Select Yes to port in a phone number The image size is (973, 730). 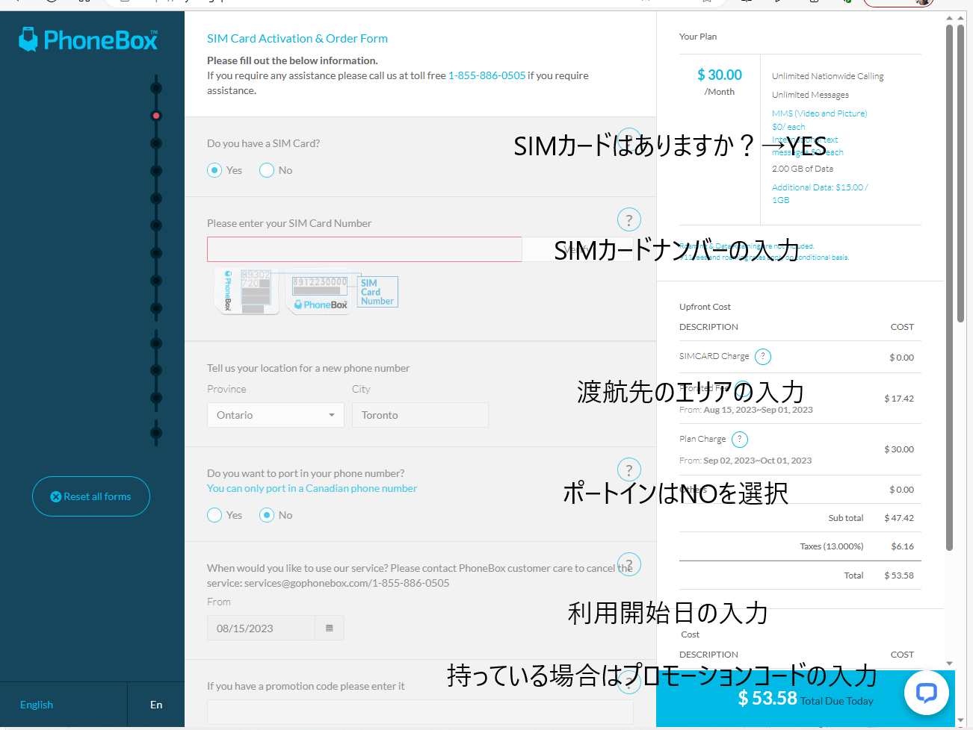point(214,514)
